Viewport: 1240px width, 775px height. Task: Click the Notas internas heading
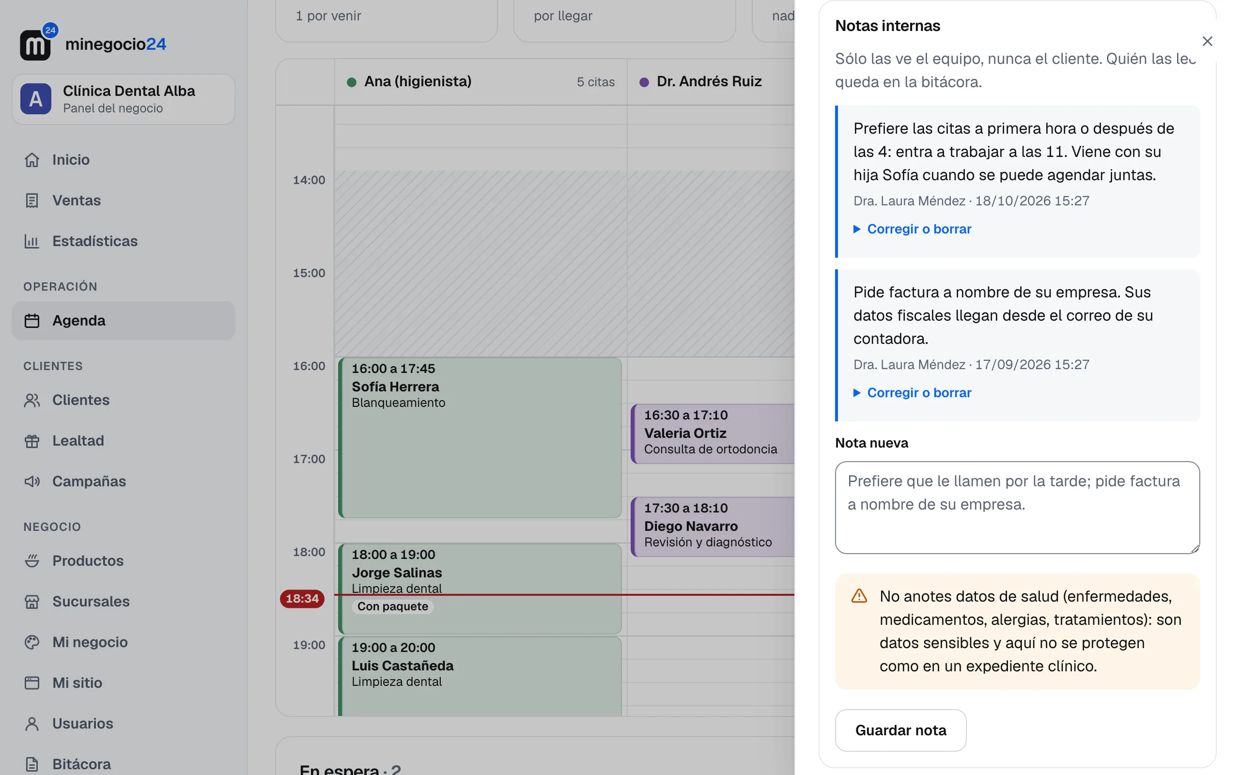coord(887,26)
